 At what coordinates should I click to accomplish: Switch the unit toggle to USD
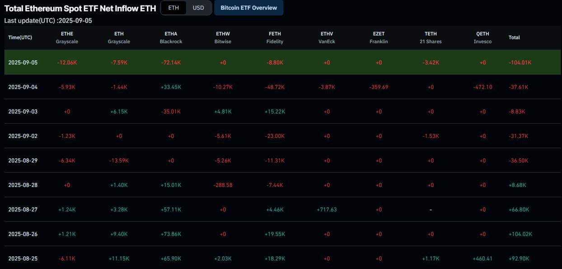(x=198, y=8)
